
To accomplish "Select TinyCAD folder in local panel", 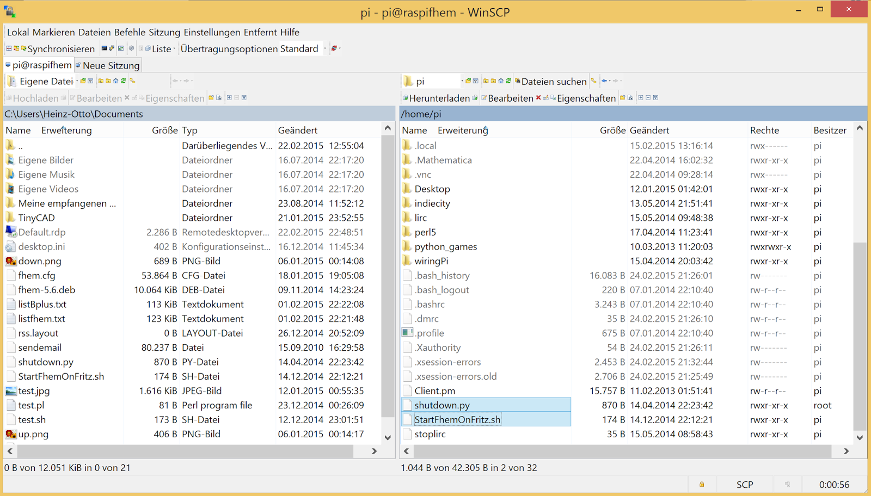I will (x=36, y=218).
